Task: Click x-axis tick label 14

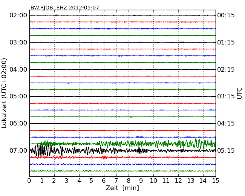Action: 203,181
